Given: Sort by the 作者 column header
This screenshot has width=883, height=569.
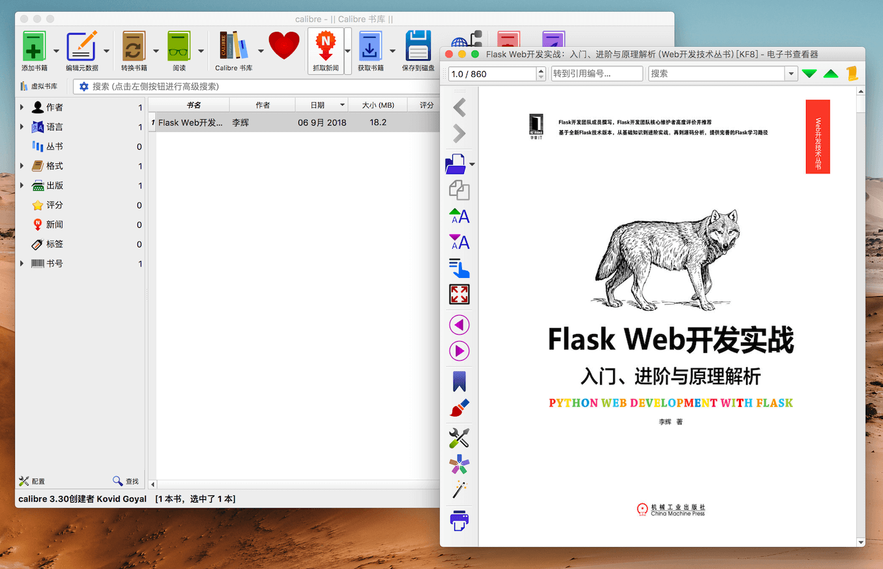Looking at the screenshot, I should tap(263, 105).
